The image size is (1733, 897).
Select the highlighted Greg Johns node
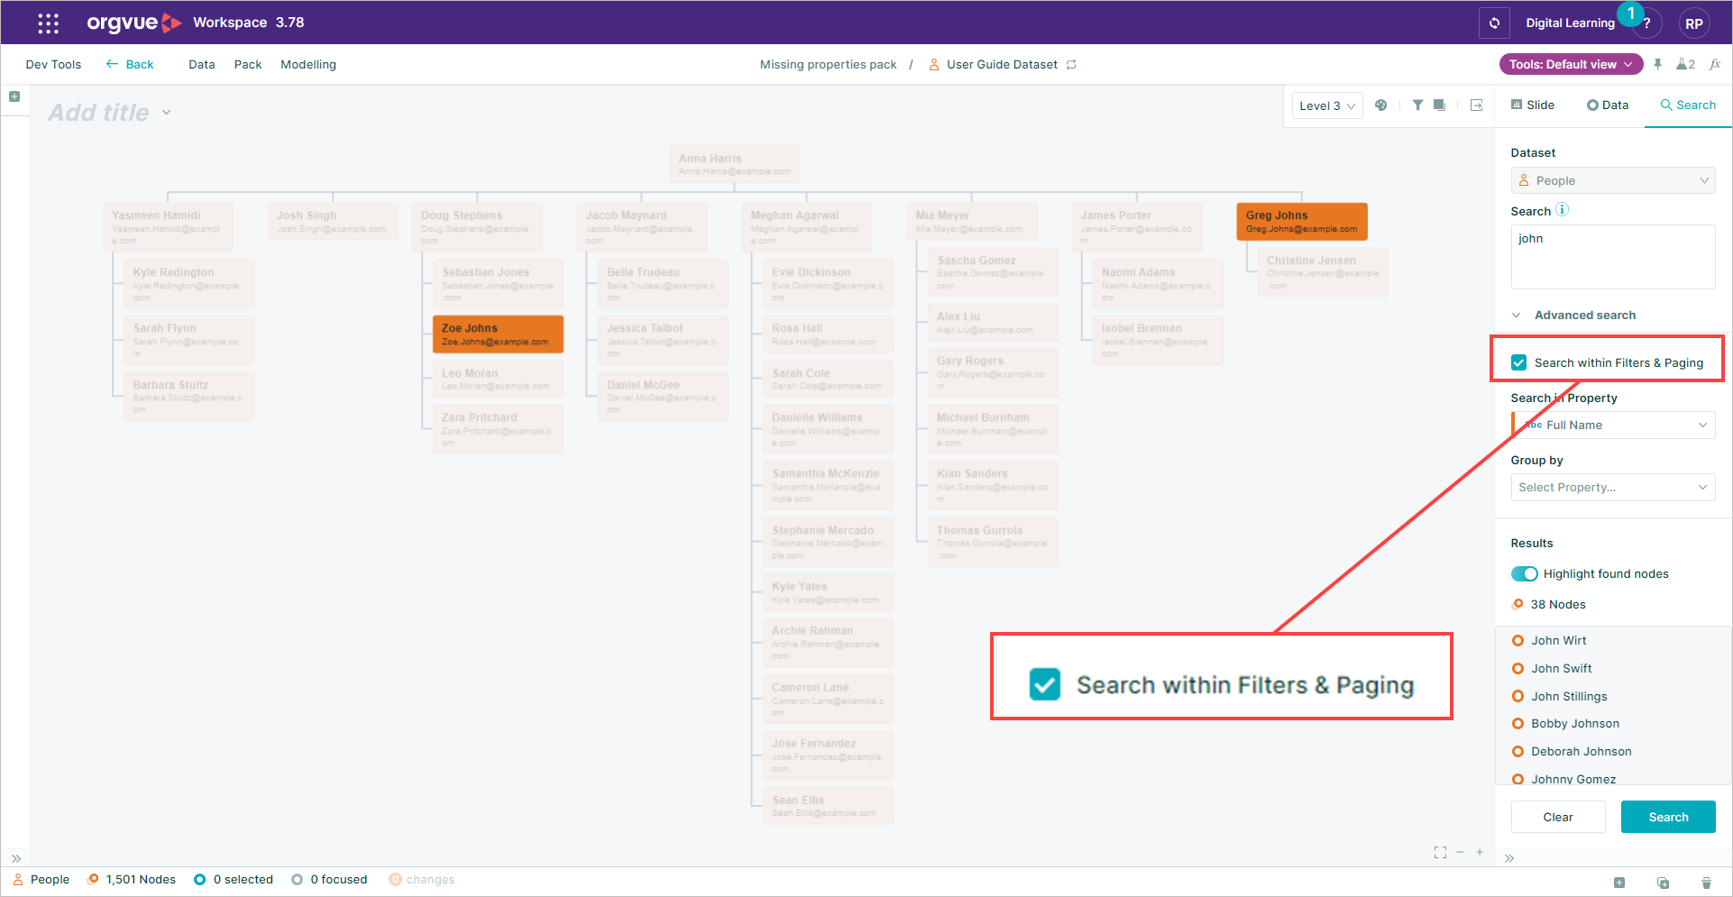[x=1302, y=222]
